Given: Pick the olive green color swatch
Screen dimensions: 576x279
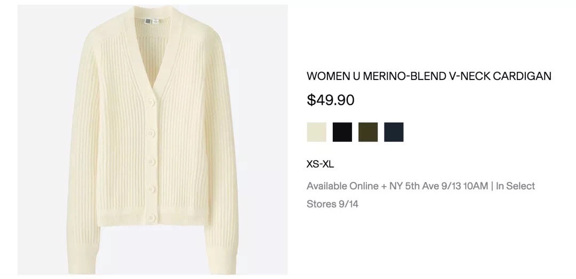Looking at the screenshot, I should pyautogui.click(x=368, y=132).
